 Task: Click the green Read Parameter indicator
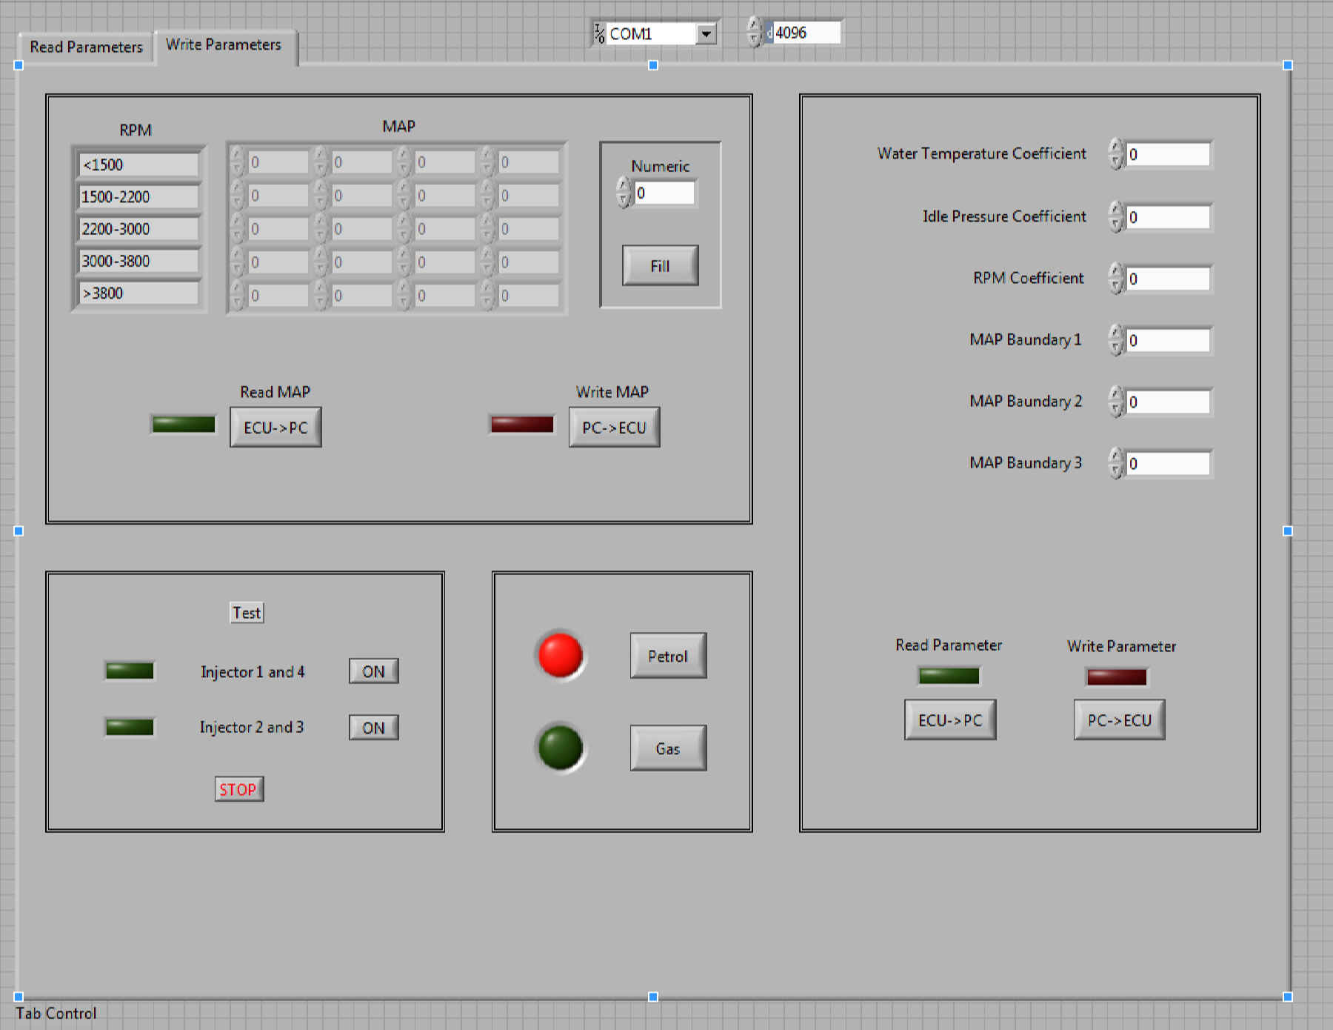click(x=949, y=676)
